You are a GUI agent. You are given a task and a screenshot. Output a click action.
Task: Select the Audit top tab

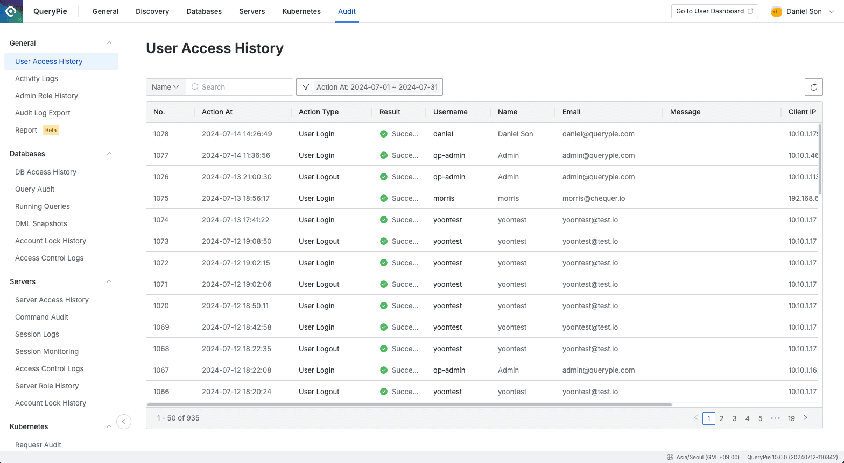pos(347,11)
